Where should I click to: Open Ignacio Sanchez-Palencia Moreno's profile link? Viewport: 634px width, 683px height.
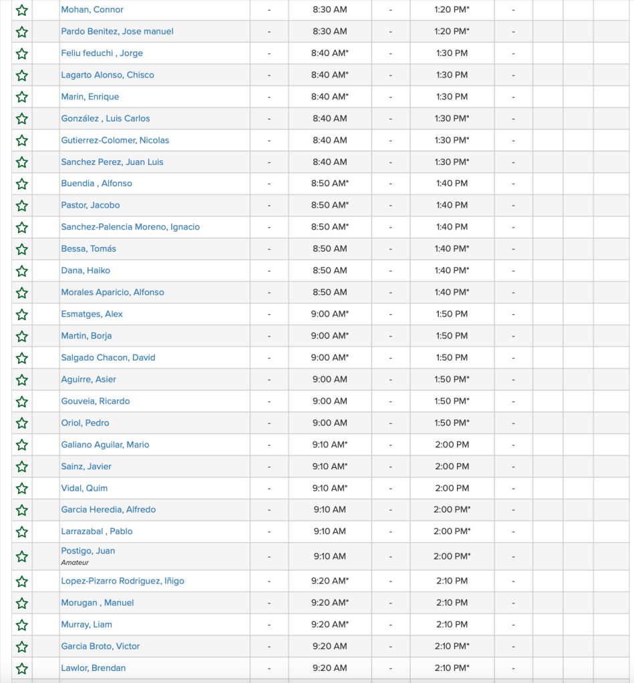tap(130, 227)
